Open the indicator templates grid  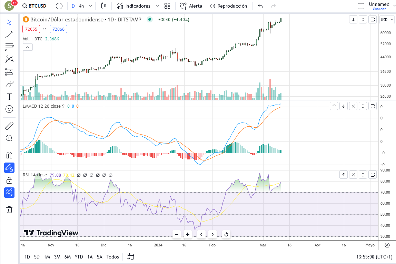167,6
